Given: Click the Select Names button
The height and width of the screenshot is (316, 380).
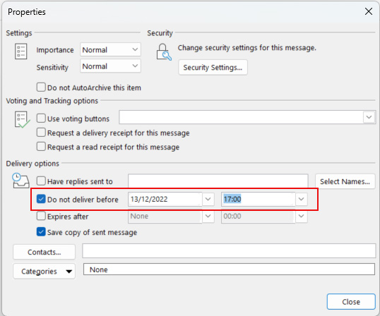Looking at the screenshot, I should pyautogui.click(x=345, y=181).
